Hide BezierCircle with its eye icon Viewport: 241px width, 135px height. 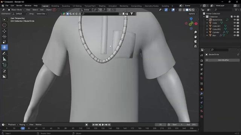point(235,20)
